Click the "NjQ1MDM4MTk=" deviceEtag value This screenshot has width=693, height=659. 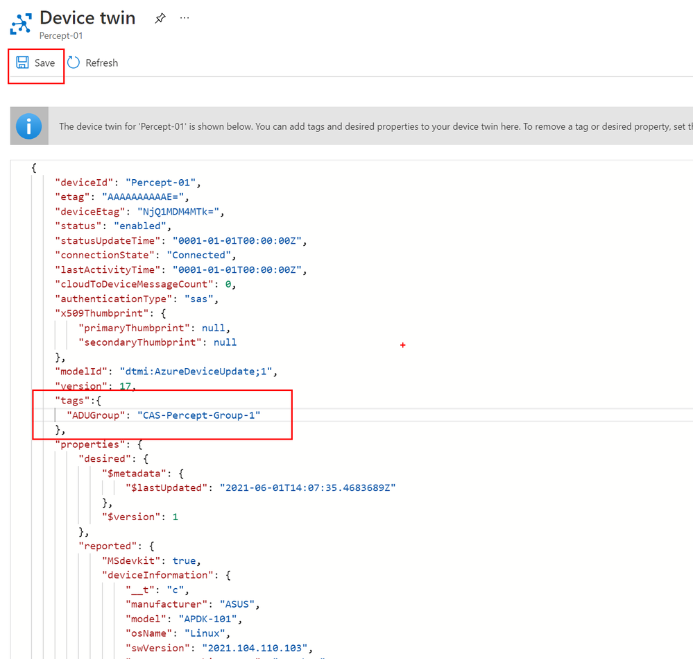point(178,212)
